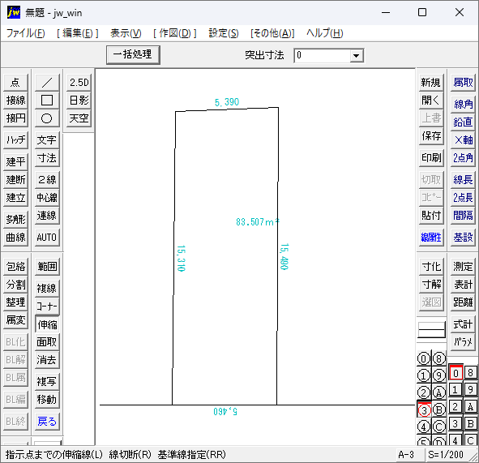Click the 突出寸法 value input field
479x463 pixels.
322,56
